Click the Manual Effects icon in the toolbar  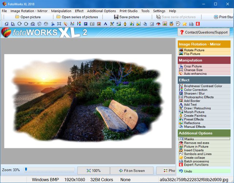coord(145,24)
